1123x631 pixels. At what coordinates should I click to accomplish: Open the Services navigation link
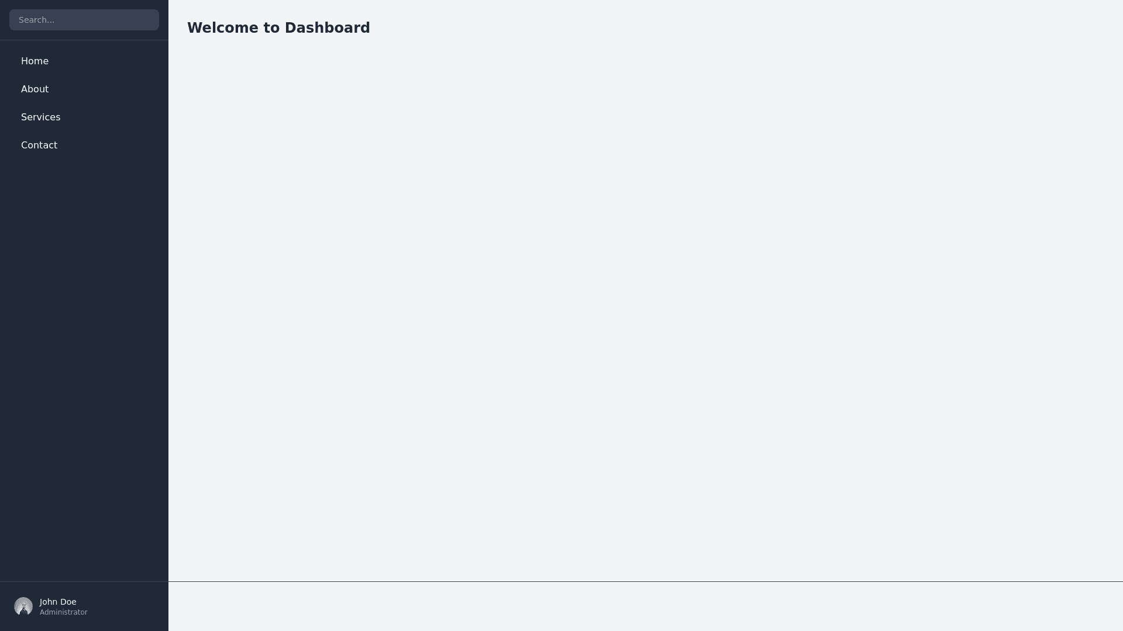41,117
